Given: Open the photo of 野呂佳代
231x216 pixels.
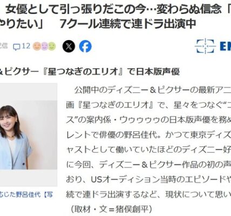Looking at the screenshot, I should point(29,134).
